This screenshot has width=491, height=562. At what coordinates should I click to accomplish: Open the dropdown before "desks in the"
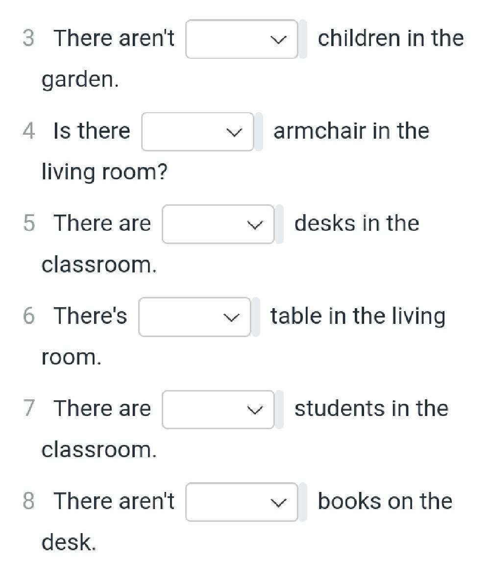(x=218, y=224)
